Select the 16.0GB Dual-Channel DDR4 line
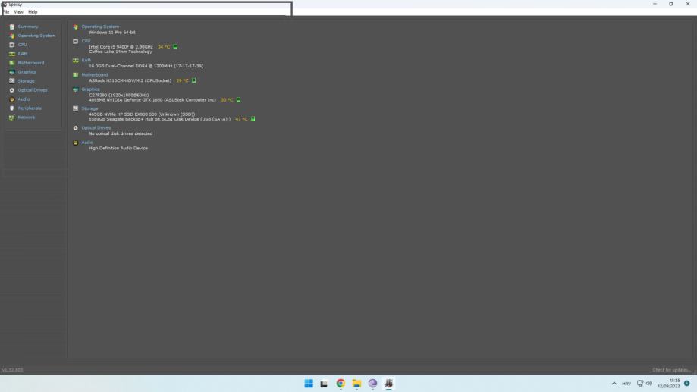The image size is (697, 392). [x=146, y=66]
